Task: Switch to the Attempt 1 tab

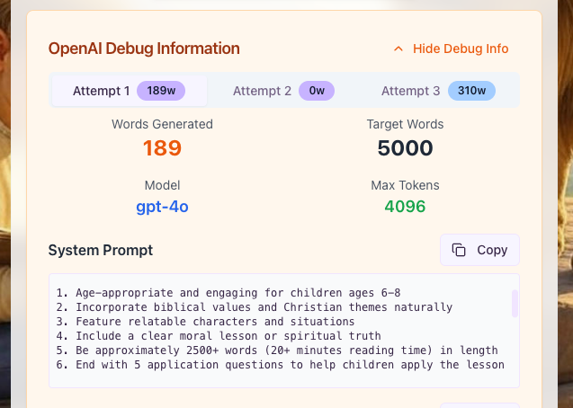Action: [130, 91]
